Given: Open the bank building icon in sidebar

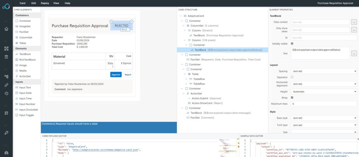Looking at the screenshot, I should pos(6,57).
